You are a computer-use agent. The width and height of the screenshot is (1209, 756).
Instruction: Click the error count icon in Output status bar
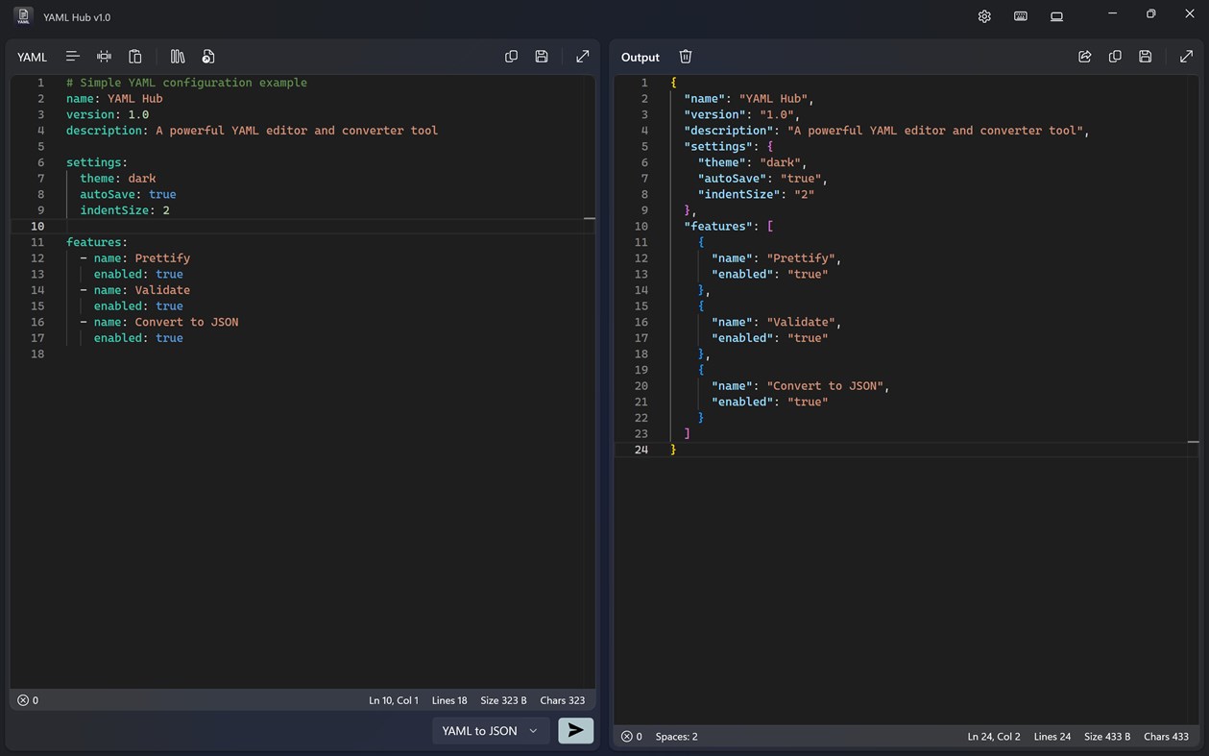click(x=627, y=737)
